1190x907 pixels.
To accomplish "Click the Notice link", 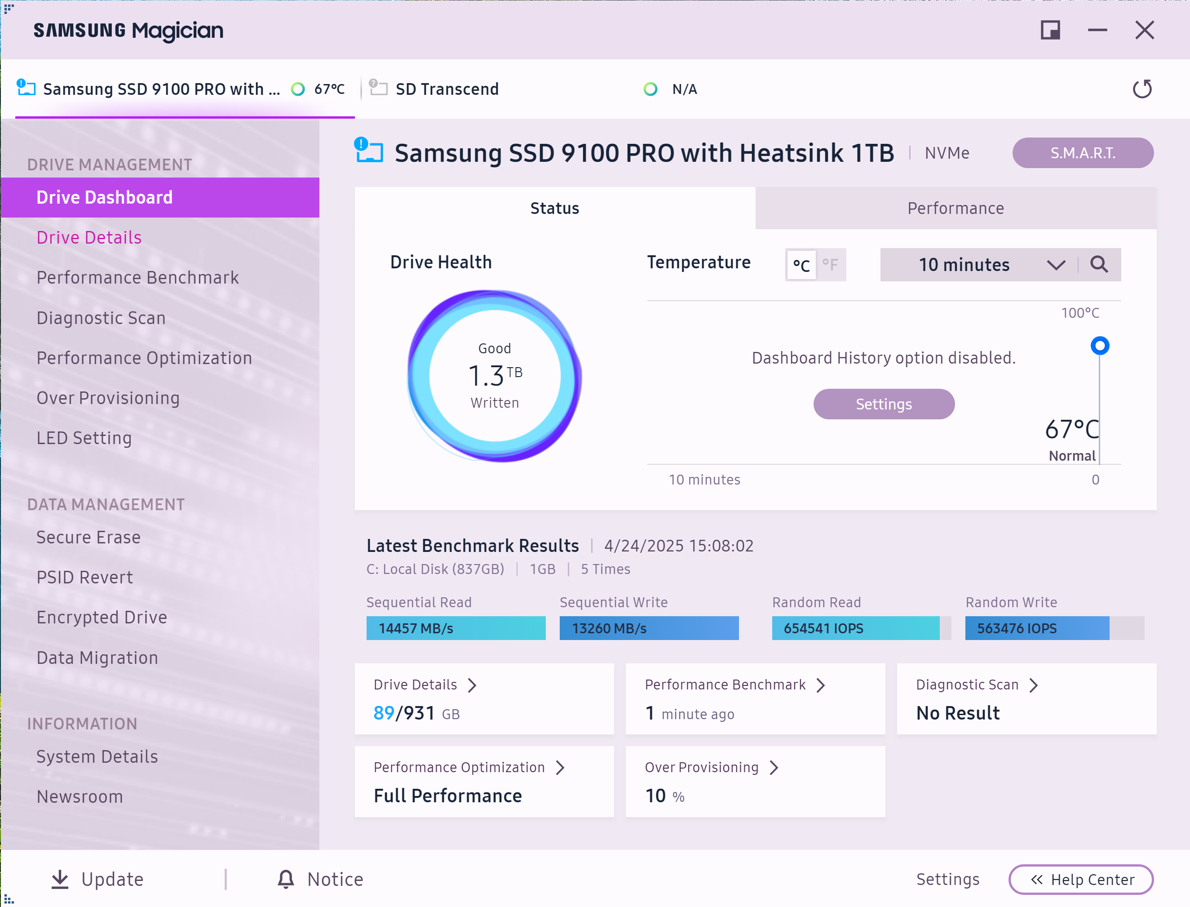I will [320, 880].
